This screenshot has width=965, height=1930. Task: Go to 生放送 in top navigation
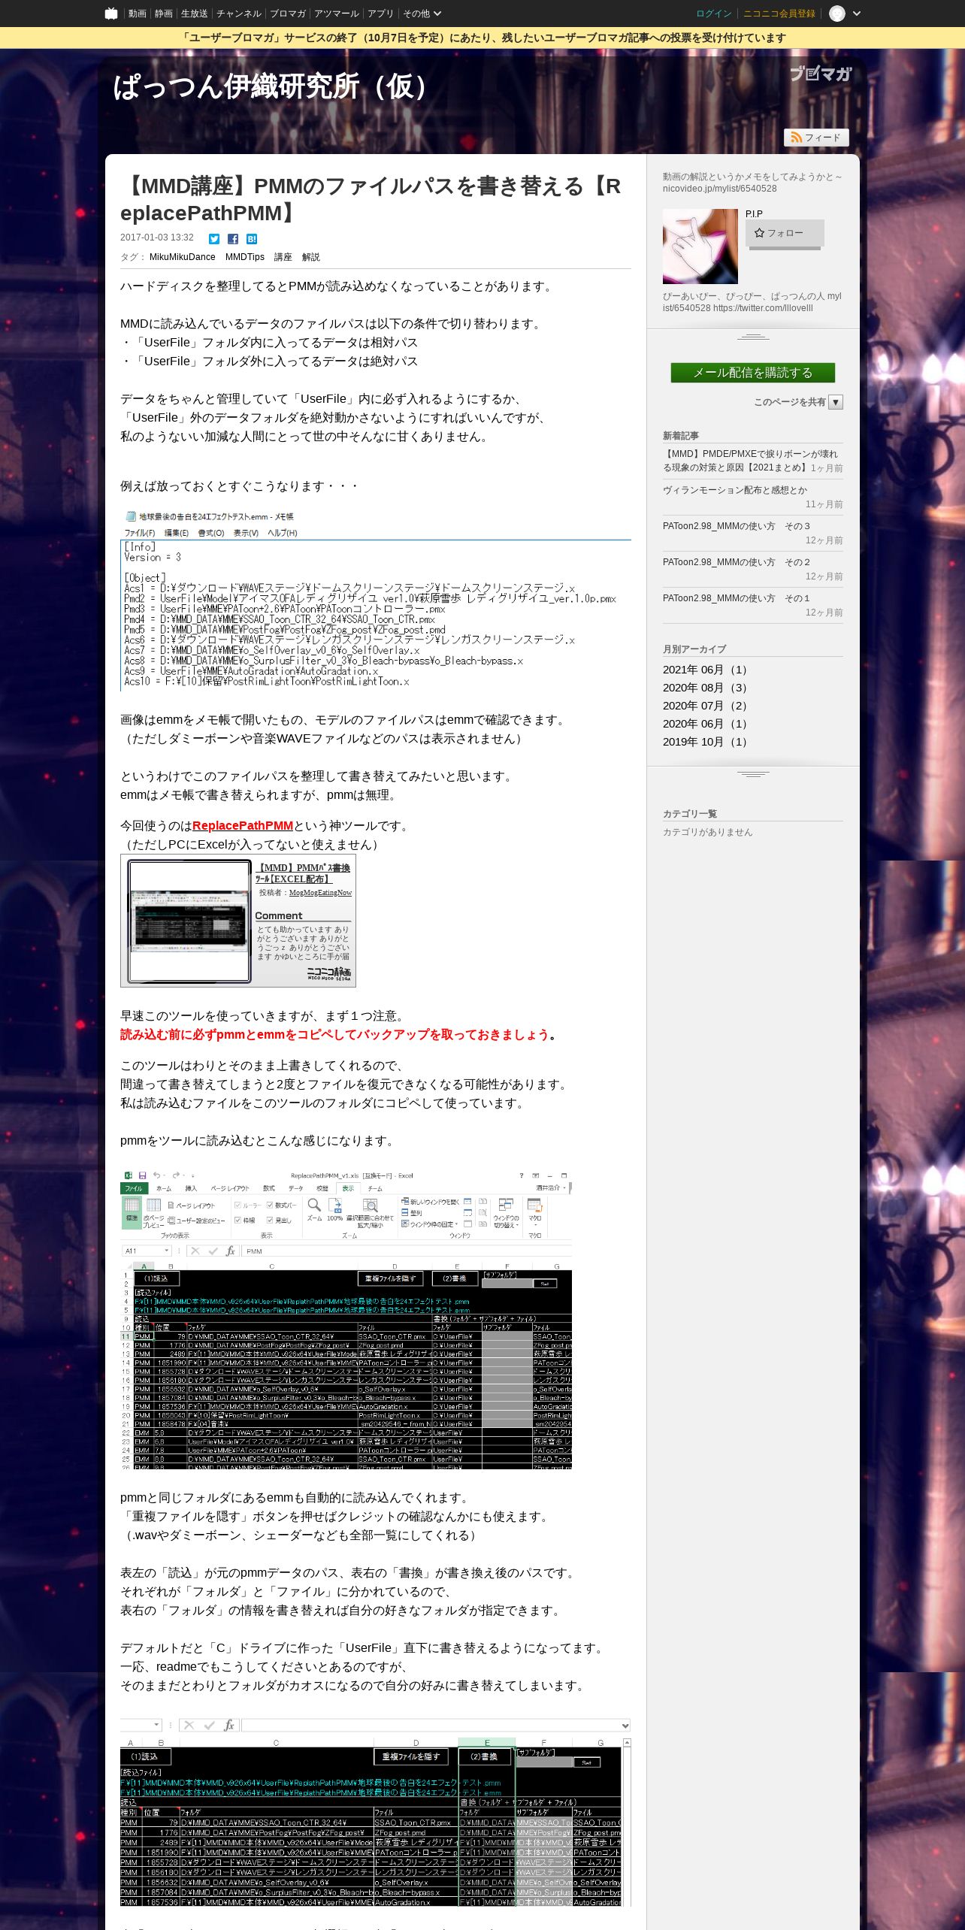(194, 14)
